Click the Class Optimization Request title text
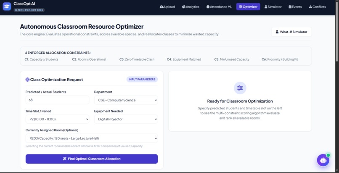Viewport: 339px width, 173px height. [56, 80]
